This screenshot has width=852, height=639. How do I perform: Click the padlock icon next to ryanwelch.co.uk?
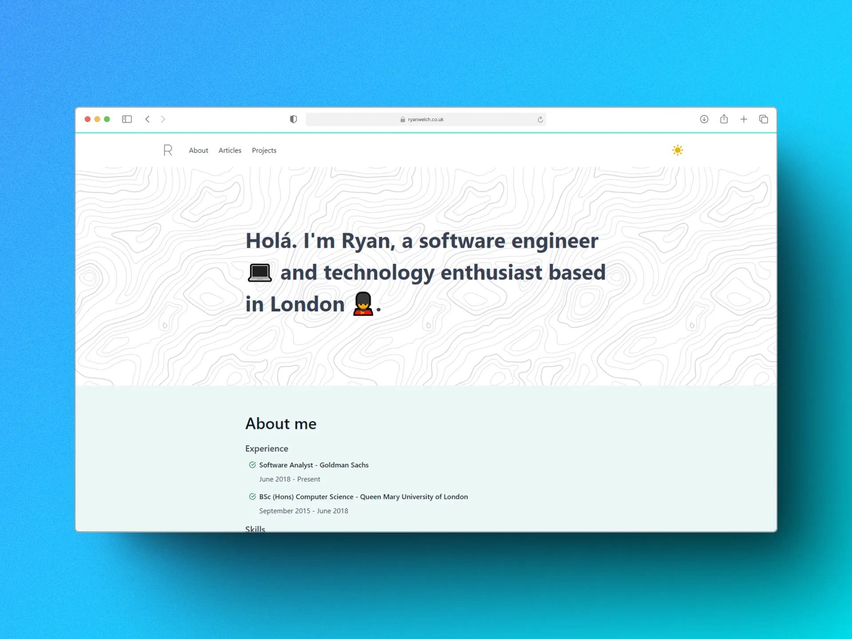(x=402, y=119)
